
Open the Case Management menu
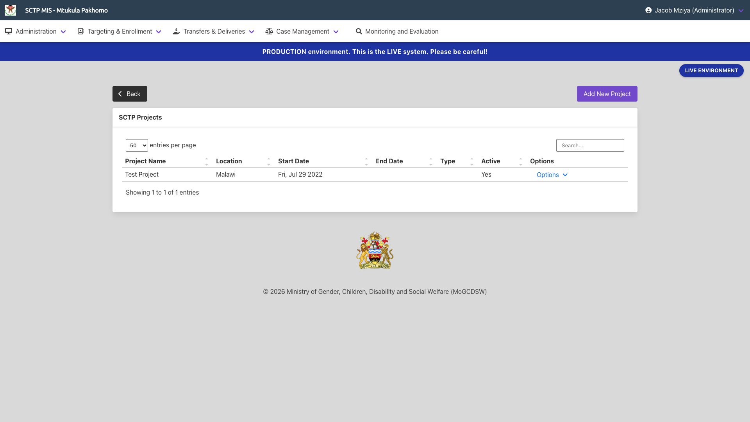[302, 31]
